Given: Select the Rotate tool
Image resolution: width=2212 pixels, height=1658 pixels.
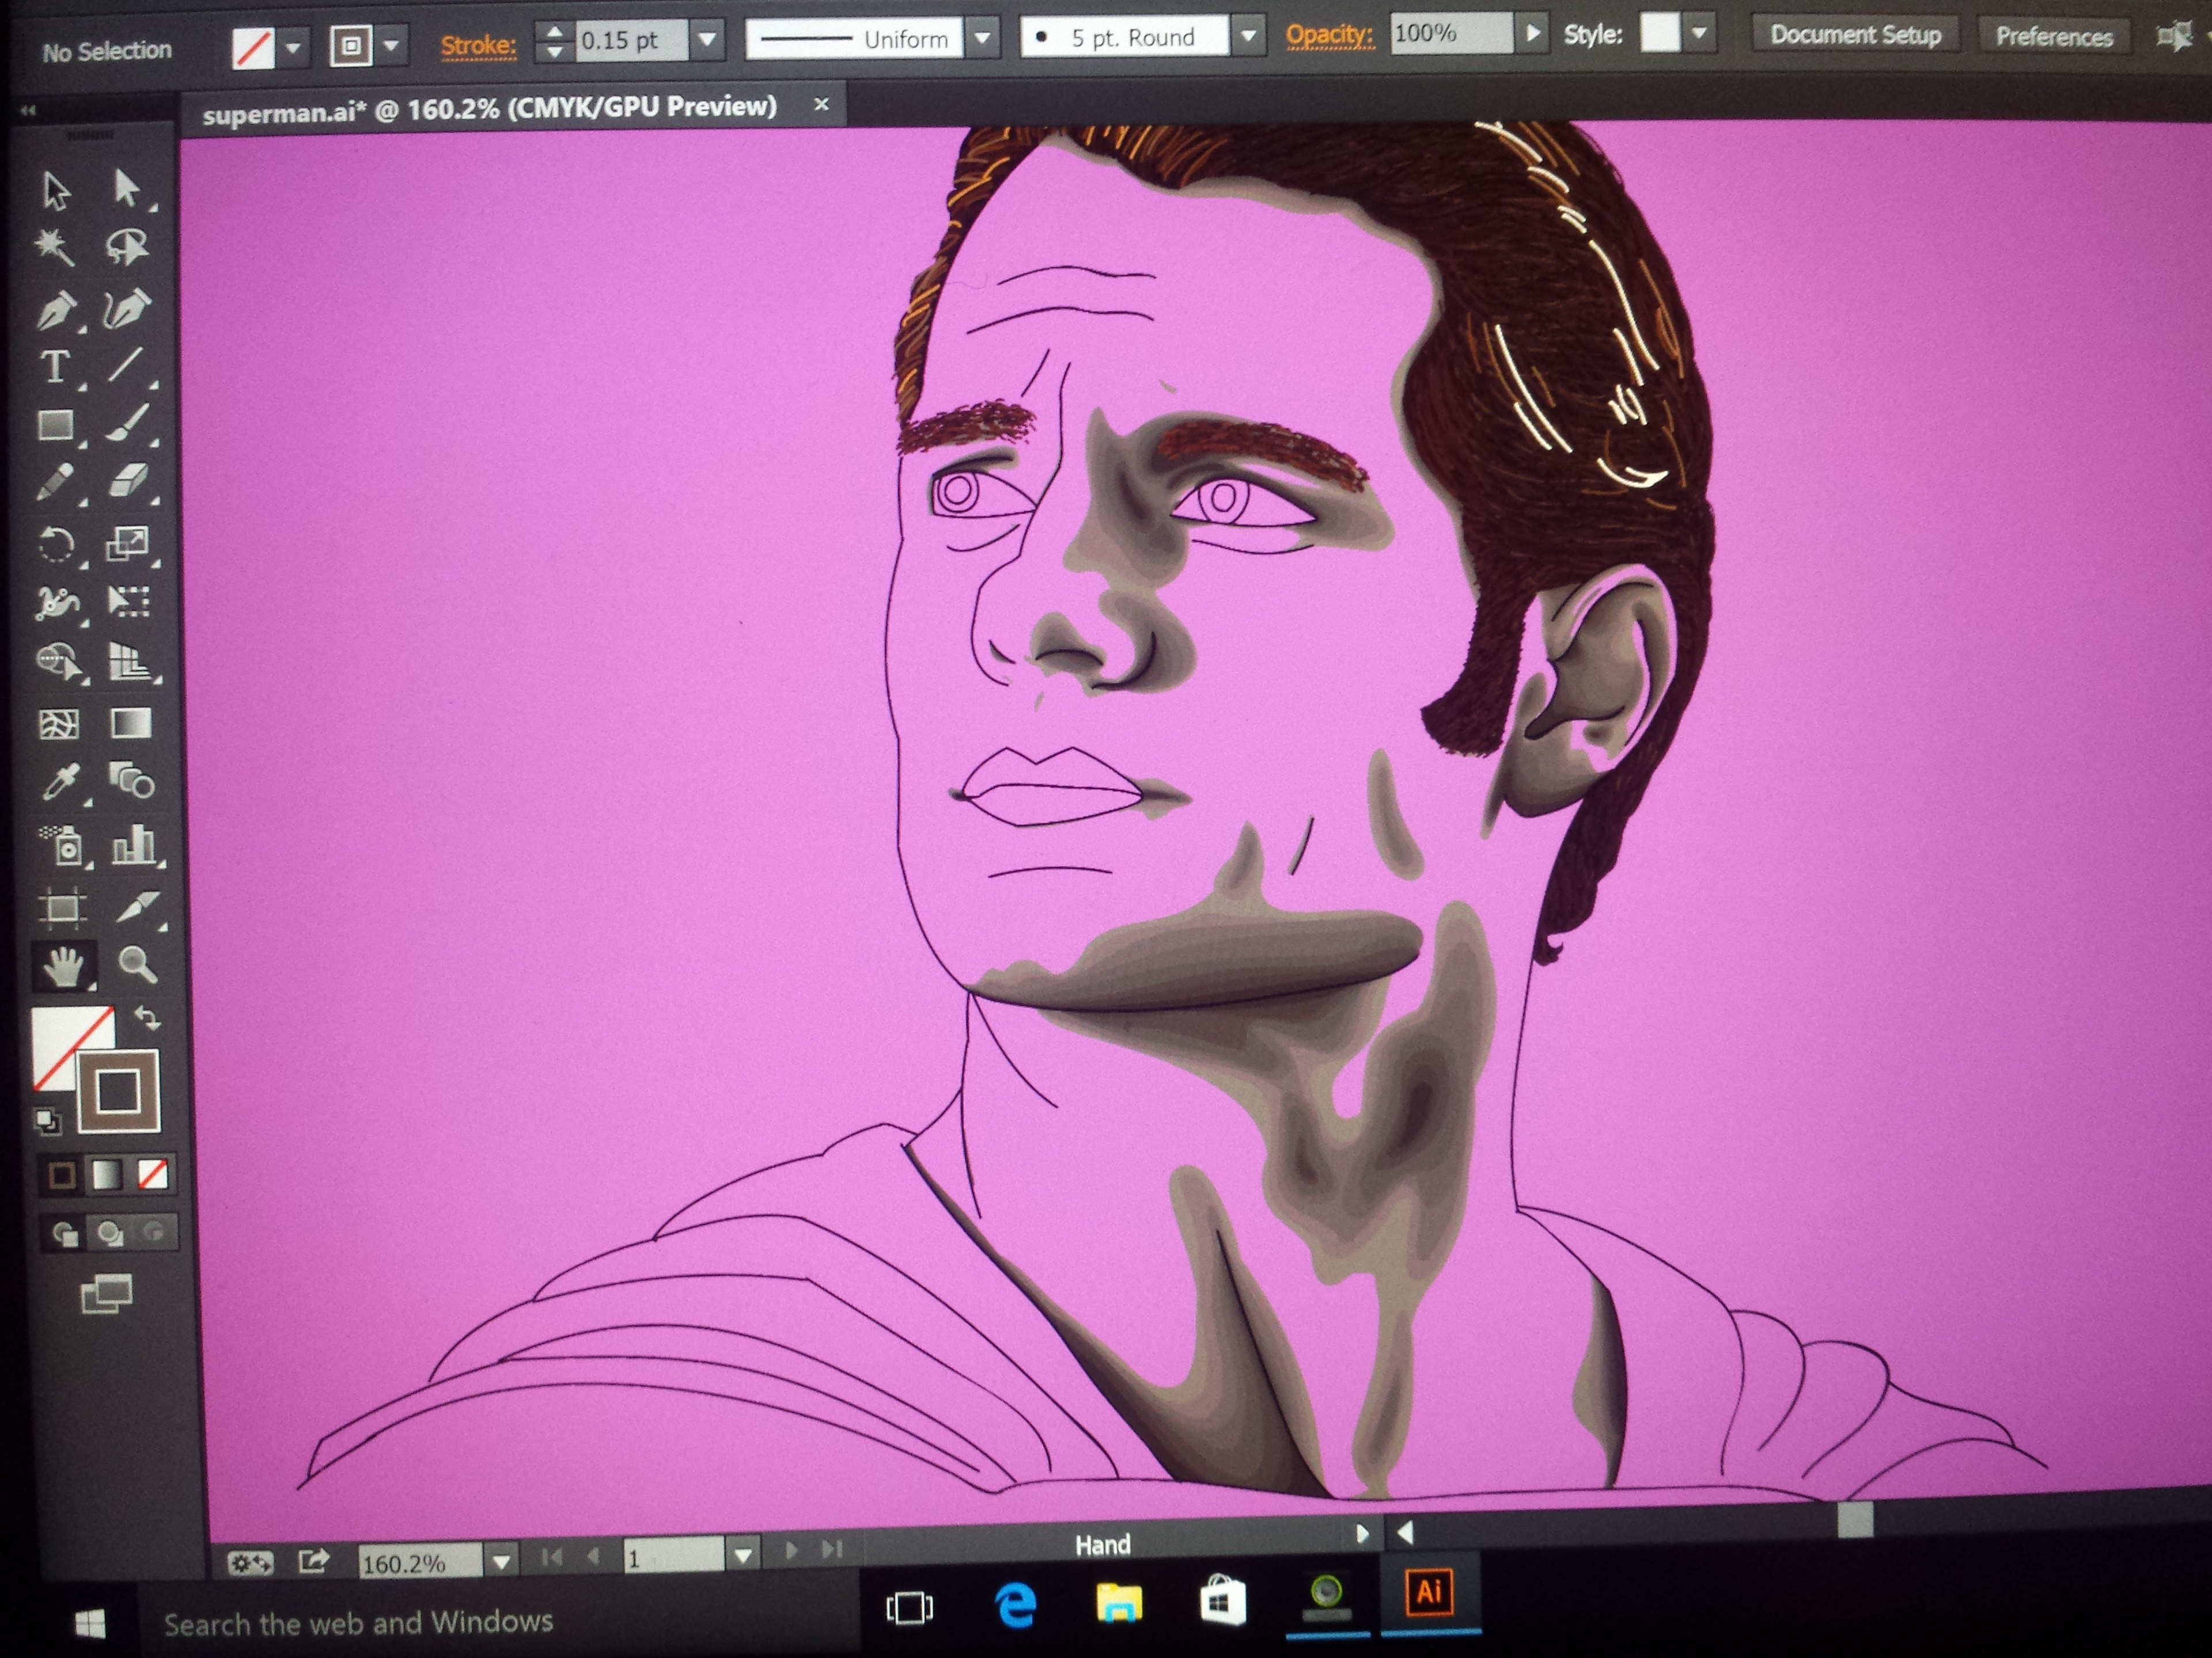Looking at the screenshot, I should pos(56,545).
